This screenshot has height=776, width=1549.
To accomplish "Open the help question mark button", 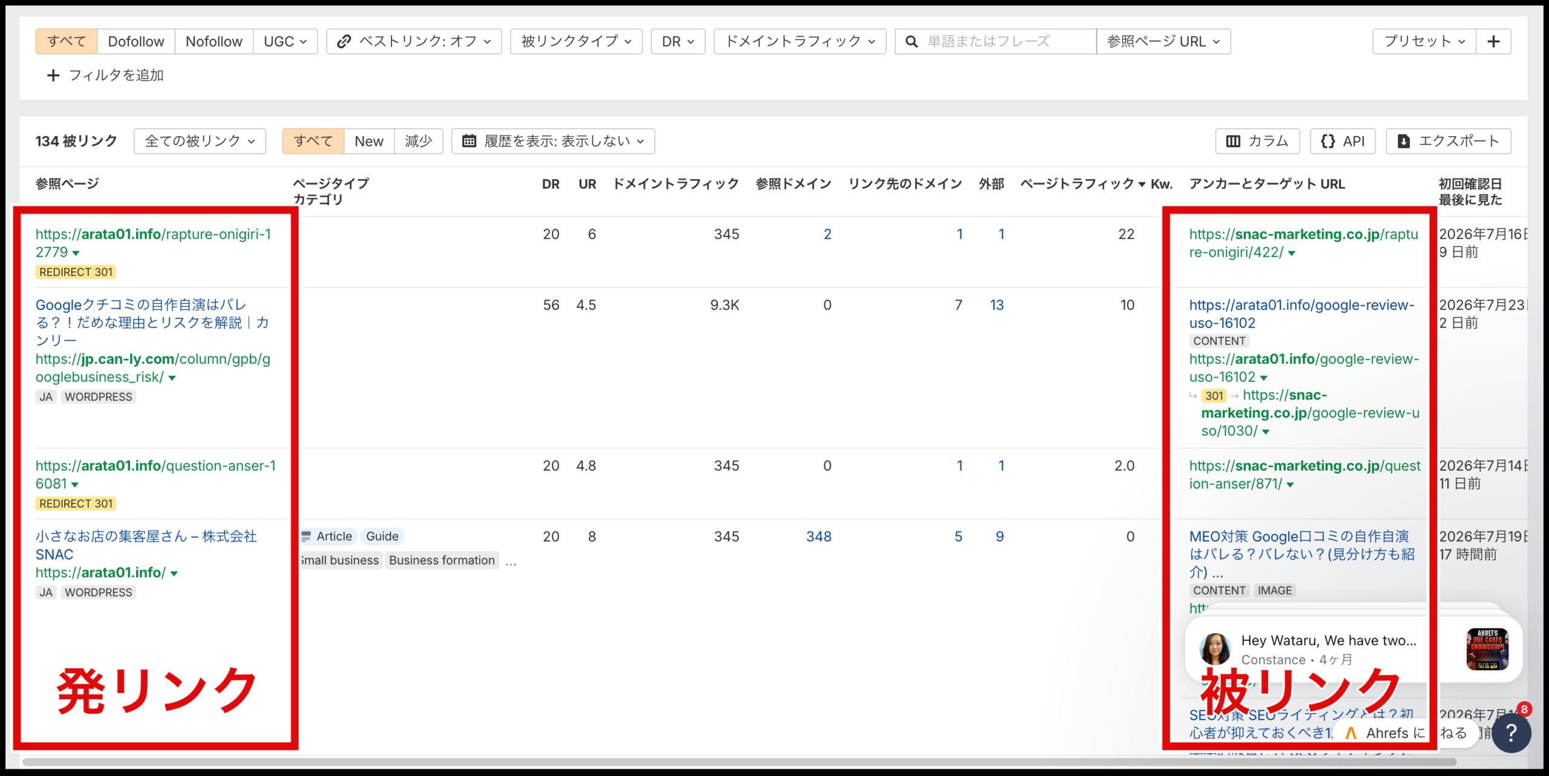I will coord(1511,732).
